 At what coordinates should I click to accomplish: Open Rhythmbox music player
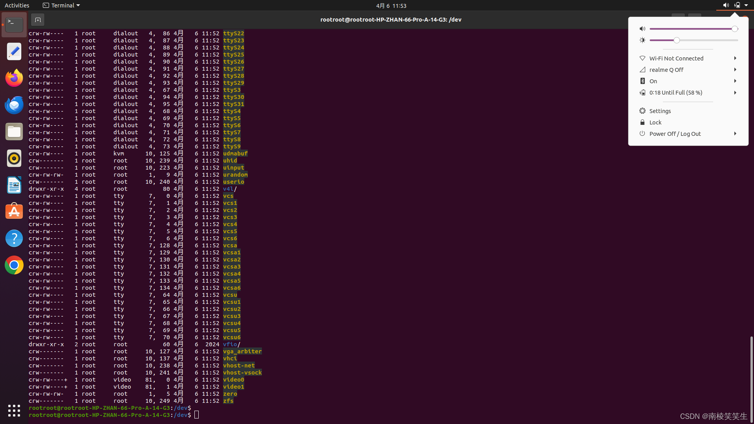14,158
